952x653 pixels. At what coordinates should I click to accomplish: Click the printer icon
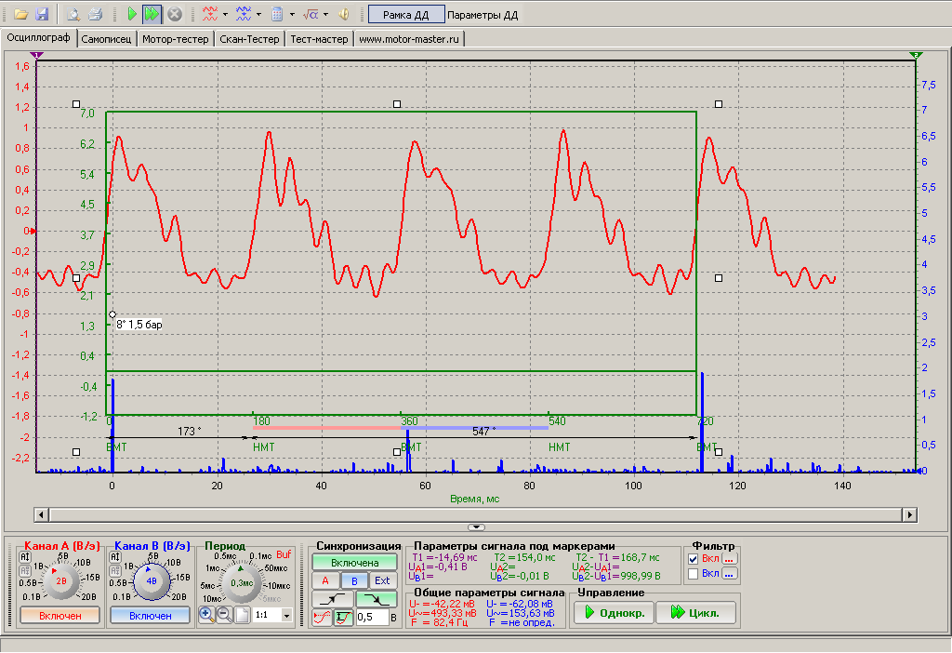(95, 14)
